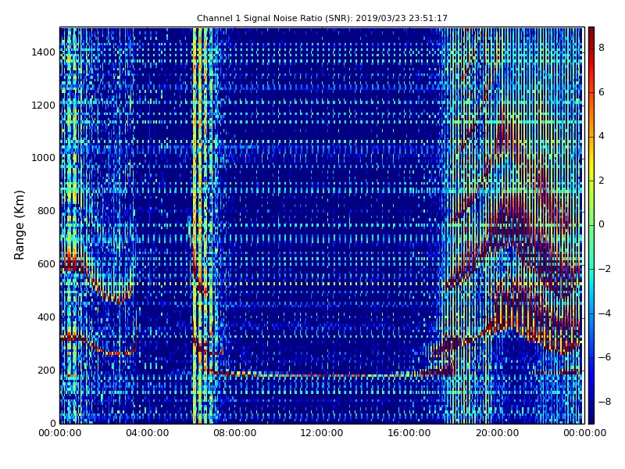Click the 16:00:00 time axis label
The height and width of the screenshot is (469, 625).
point(409,433)
